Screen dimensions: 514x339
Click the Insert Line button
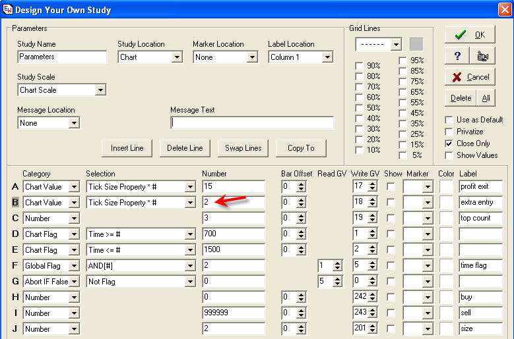pyautogui.click(x=127, y=148)
